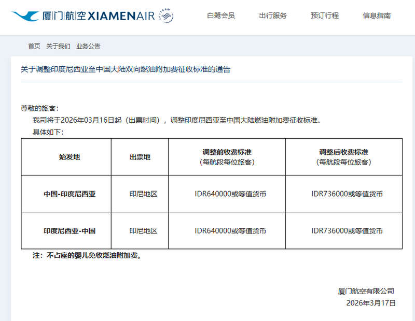This screenshot has width=415, height=321.
Task: Click the SkyTeam alliance emblem
Action: (166, 17)
